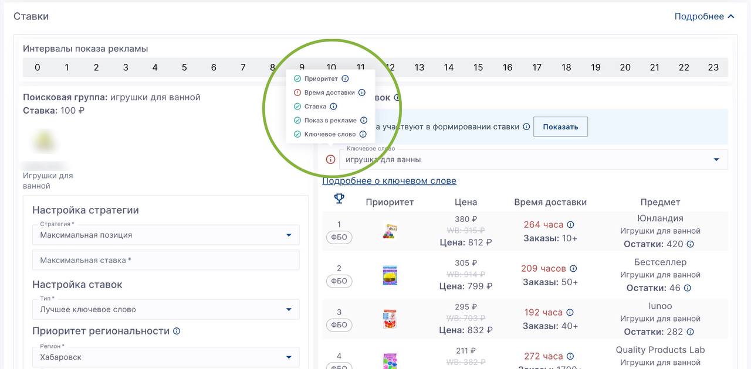Image resolution: width=751 pixels, height=369 pixels.
Task: Open the Стратегия dropdown
Action: [165, 235]
